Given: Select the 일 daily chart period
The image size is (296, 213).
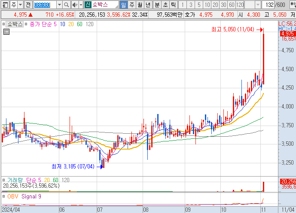Looking at the screenshot, I should (123, 5).
